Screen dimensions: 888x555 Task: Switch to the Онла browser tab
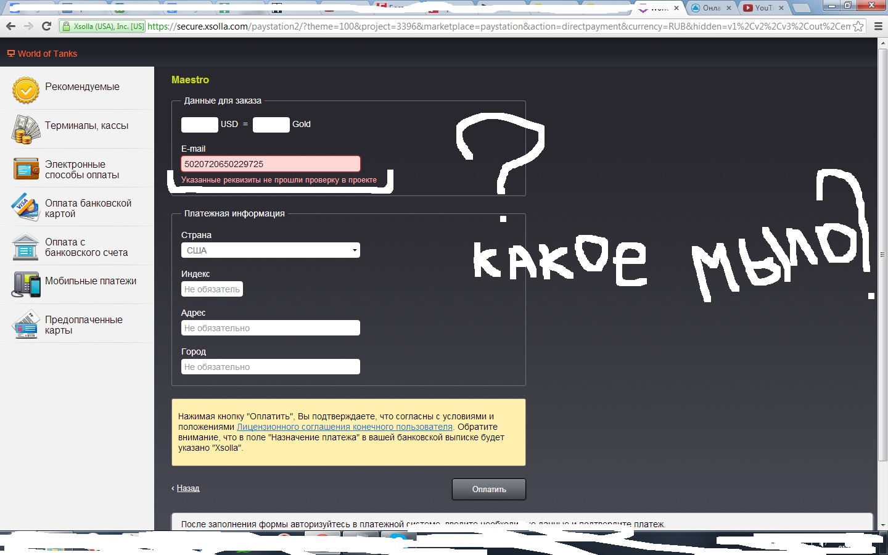pyautogui.click(x=711, y=8)
